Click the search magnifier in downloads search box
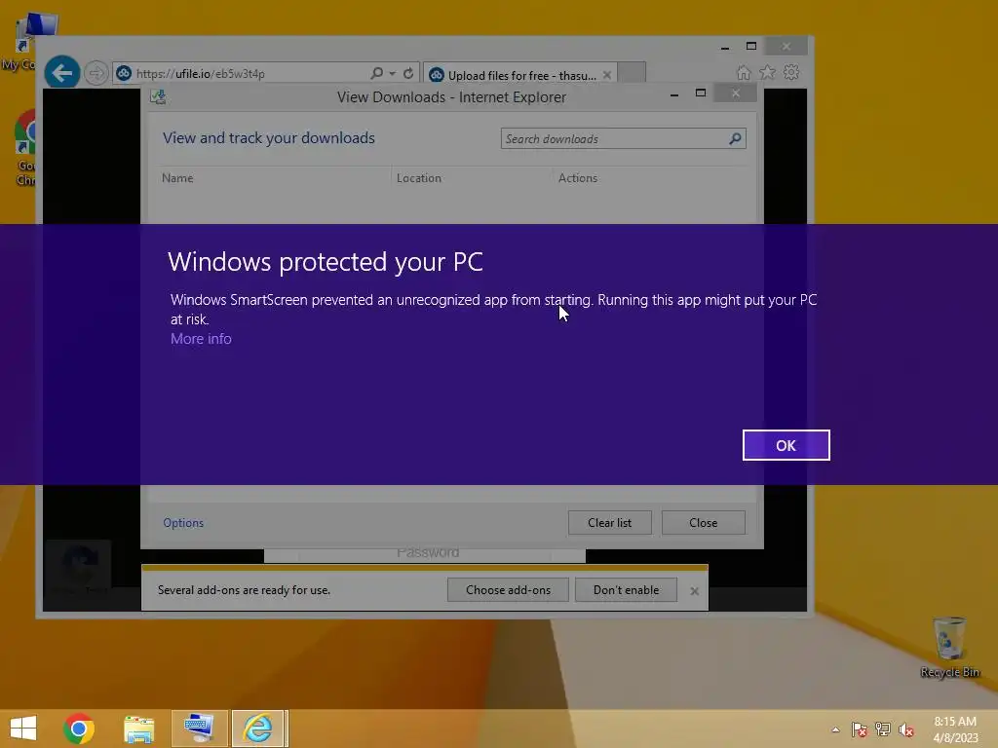The height and width of the screenshot is (748, 998). pos(735,138)
